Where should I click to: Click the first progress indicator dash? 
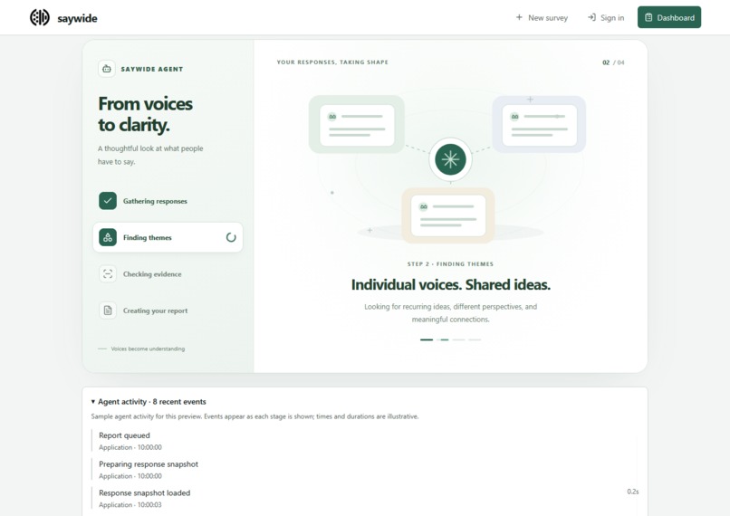pyautogui.click(x=427, y=339)
